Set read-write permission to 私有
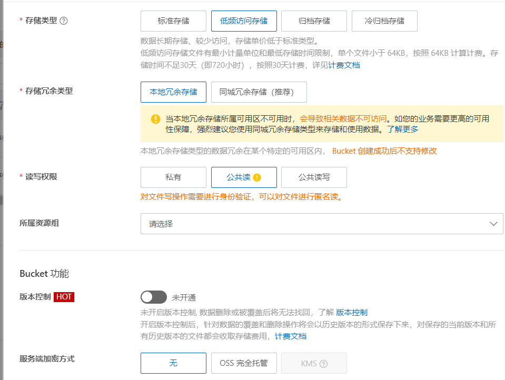 tap(173, 177)
